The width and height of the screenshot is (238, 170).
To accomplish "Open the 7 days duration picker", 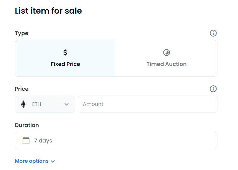I will click(116, 141).
